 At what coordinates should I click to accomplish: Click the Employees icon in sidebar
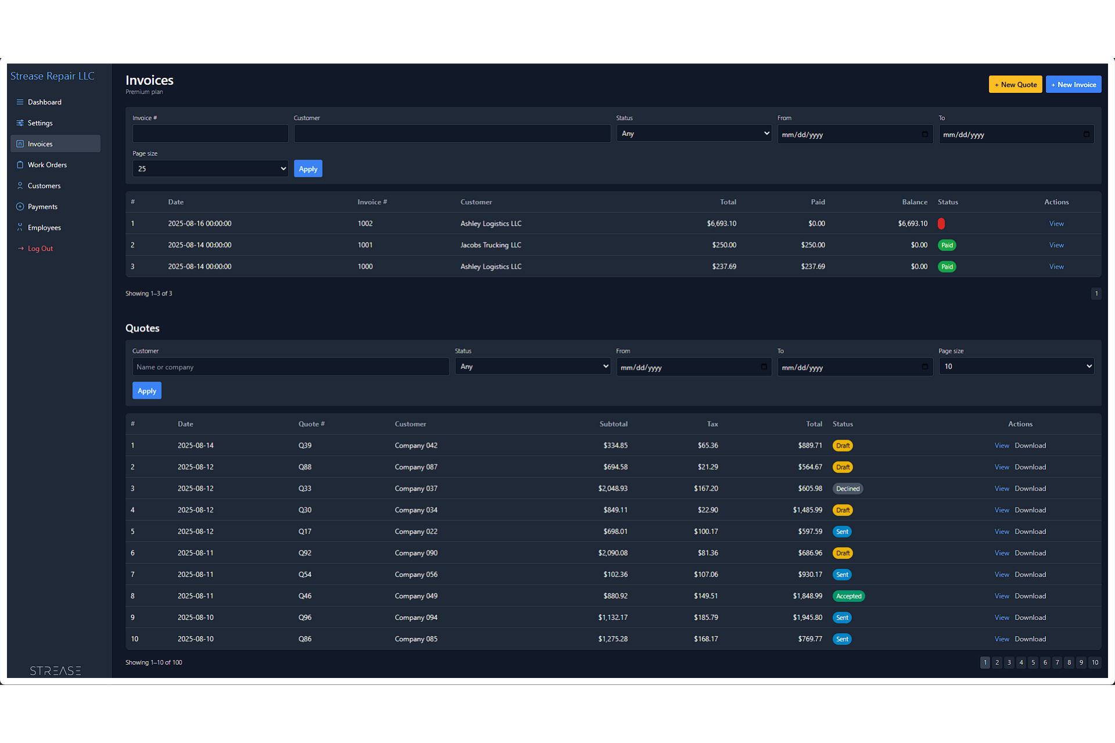coord(20,228)
